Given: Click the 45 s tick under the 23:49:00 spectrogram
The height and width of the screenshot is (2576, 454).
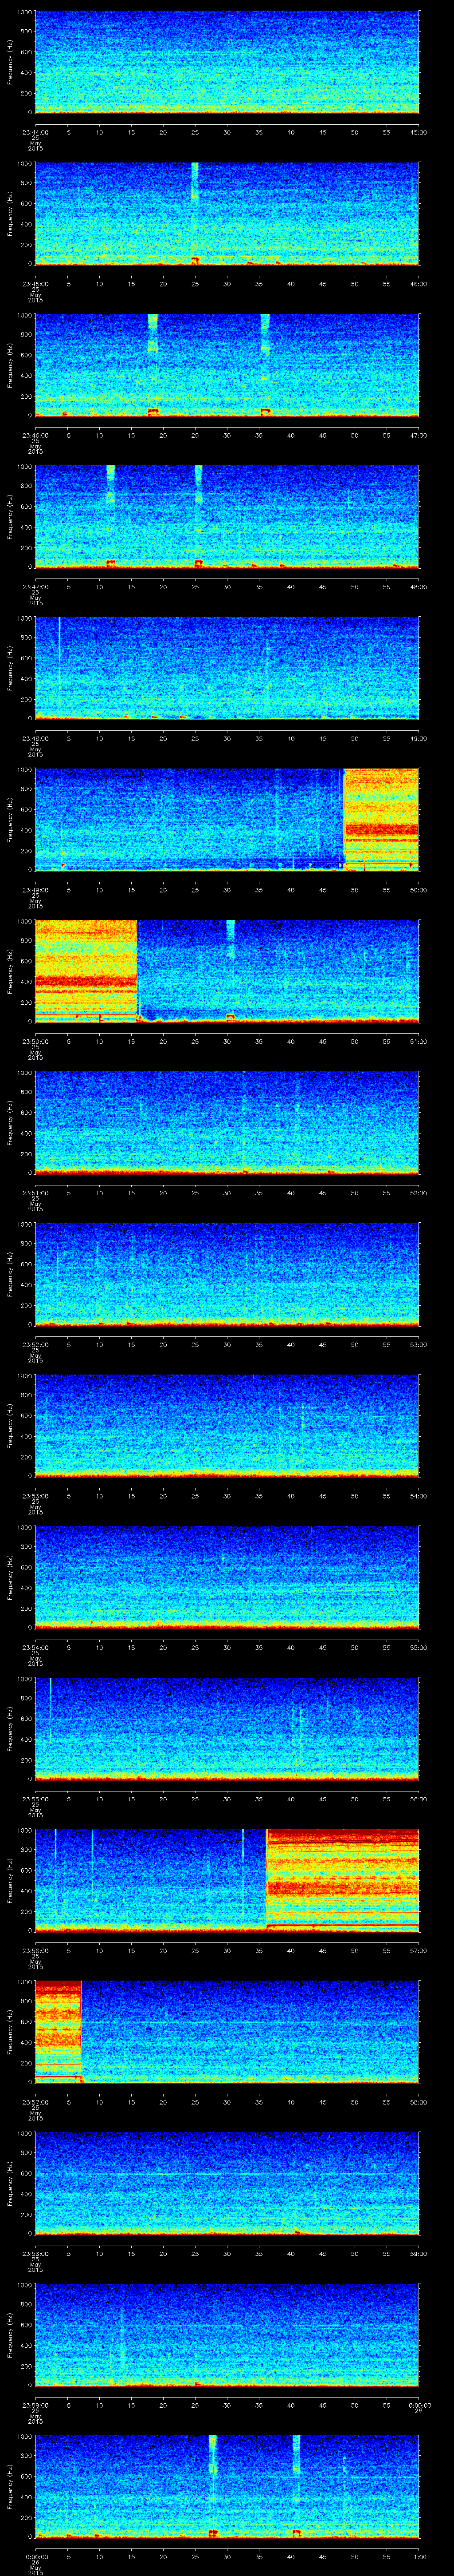Looking at the screenshot, I should [x=322, y=890].
